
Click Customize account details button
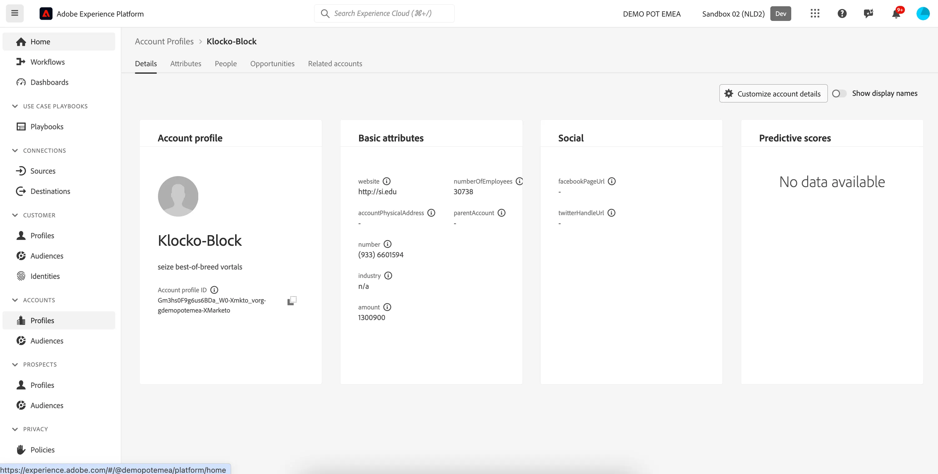tap(773, 94)
